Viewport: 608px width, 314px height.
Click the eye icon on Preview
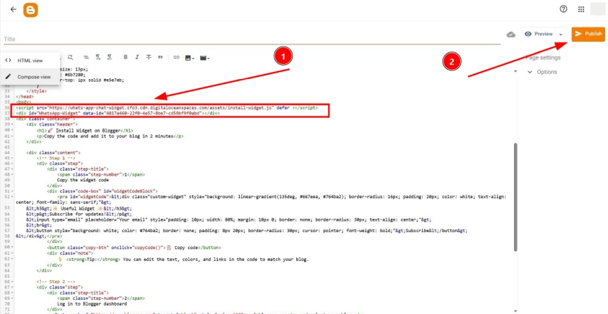click(527, 34)
